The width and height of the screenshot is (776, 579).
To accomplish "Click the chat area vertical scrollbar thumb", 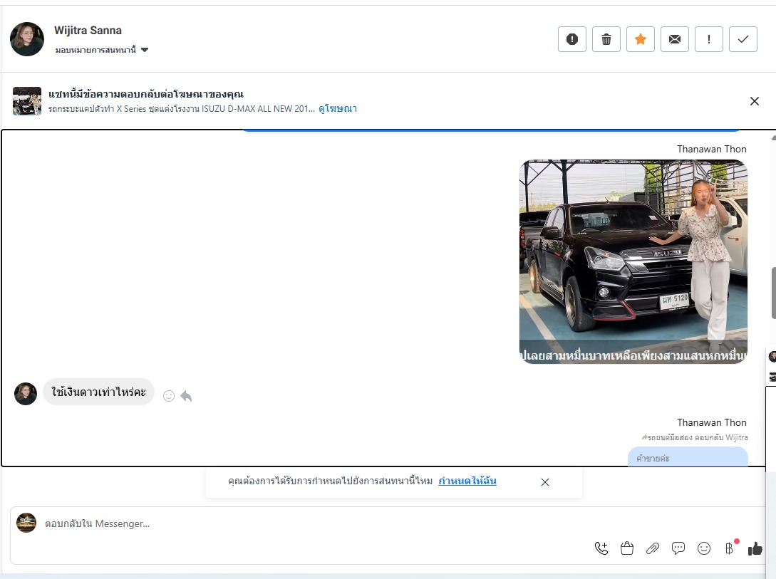I will (x=774, y=293).
